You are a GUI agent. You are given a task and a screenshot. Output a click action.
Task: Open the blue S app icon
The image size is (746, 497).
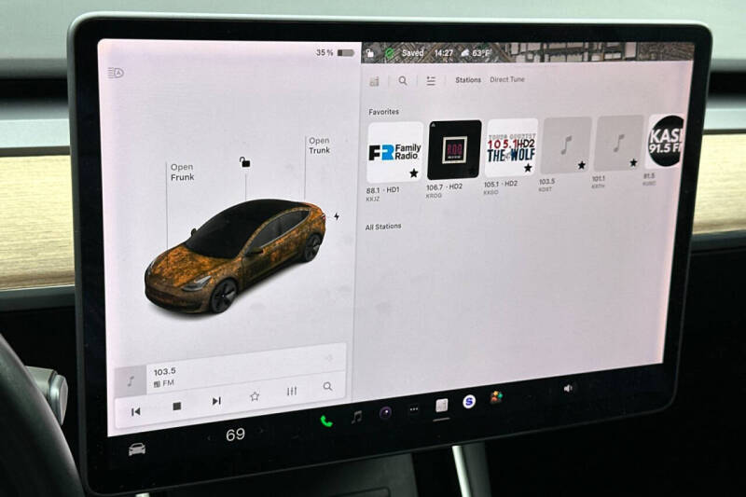point(469,402)
